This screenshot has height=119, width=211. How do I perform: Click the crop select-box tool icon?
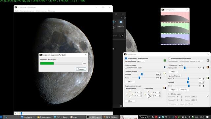coord(208,96)
